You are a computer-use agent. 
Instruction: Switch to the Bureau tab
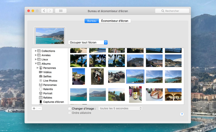tap(92, 21)
